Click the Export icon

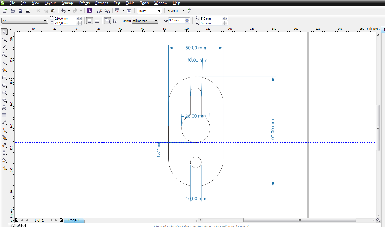tap(107, 11)
